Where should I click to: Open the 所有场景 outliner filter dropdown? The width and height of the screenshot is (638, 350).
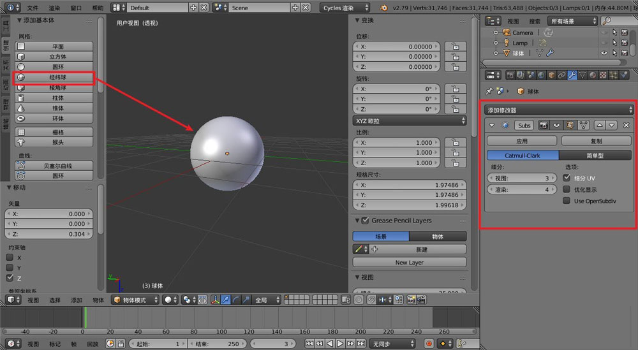(572, 21)
